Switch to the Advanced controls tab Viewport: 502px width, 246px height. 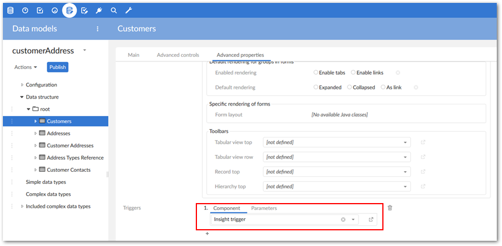click(x=178, y=55)
